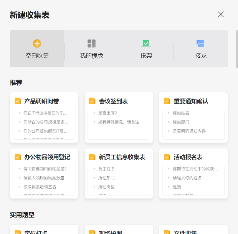Image resolution: width=238 pixels, height=234 pixels.
Task: Click the 现场拍照 template card
Action: 119,229
